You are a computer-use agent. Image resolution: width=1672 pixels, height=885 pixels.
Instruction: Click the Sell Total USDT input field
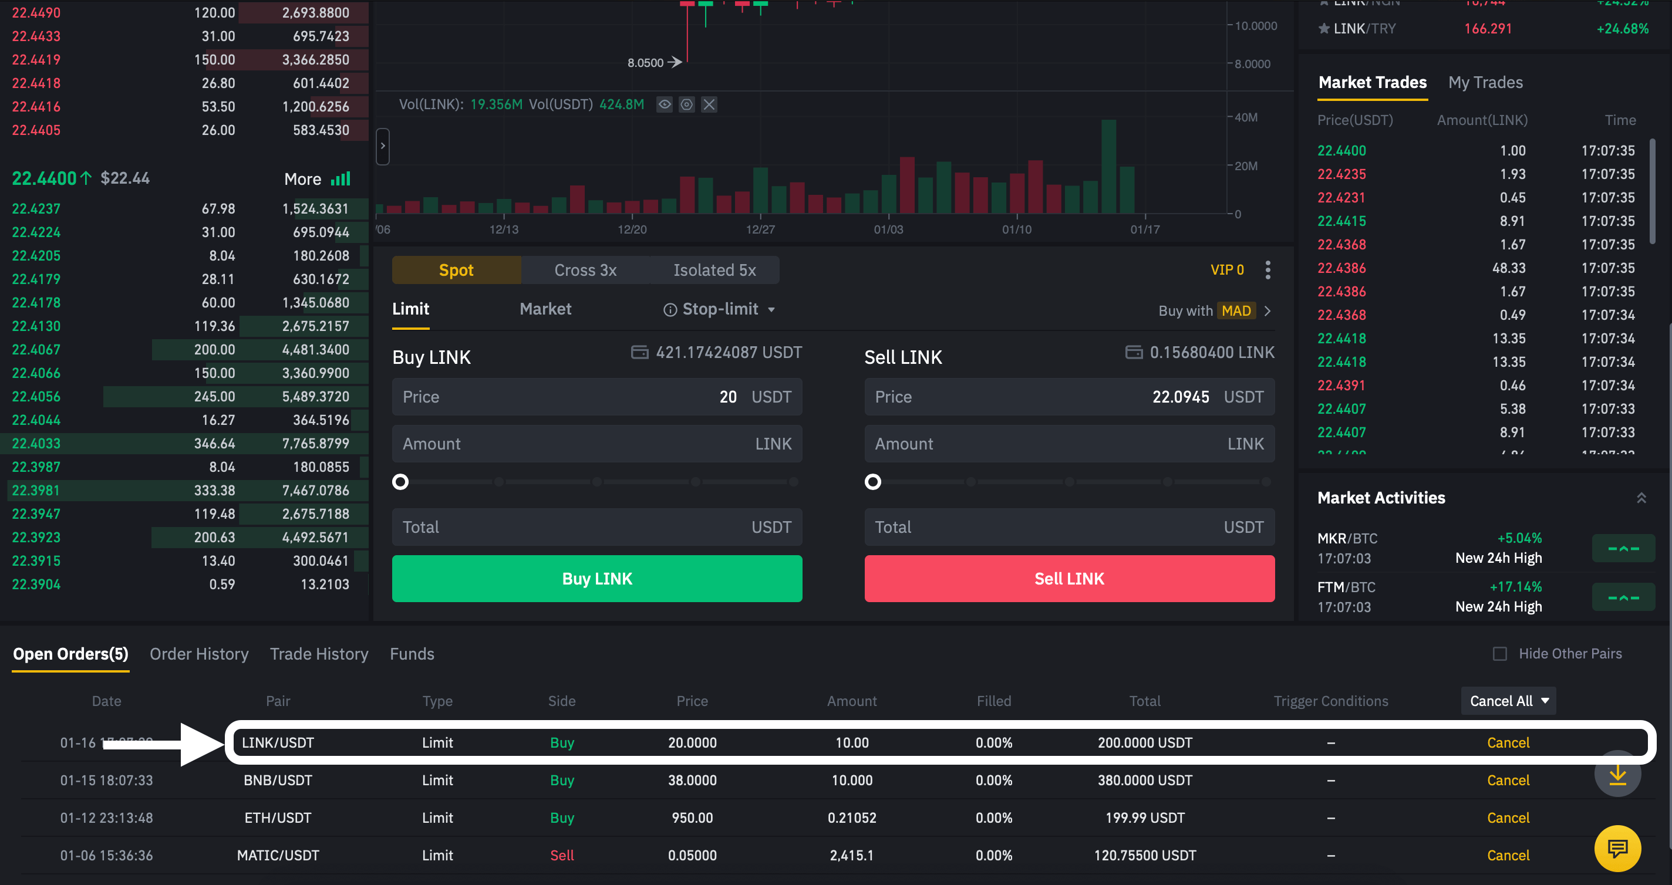click(x=1070, y=527)
